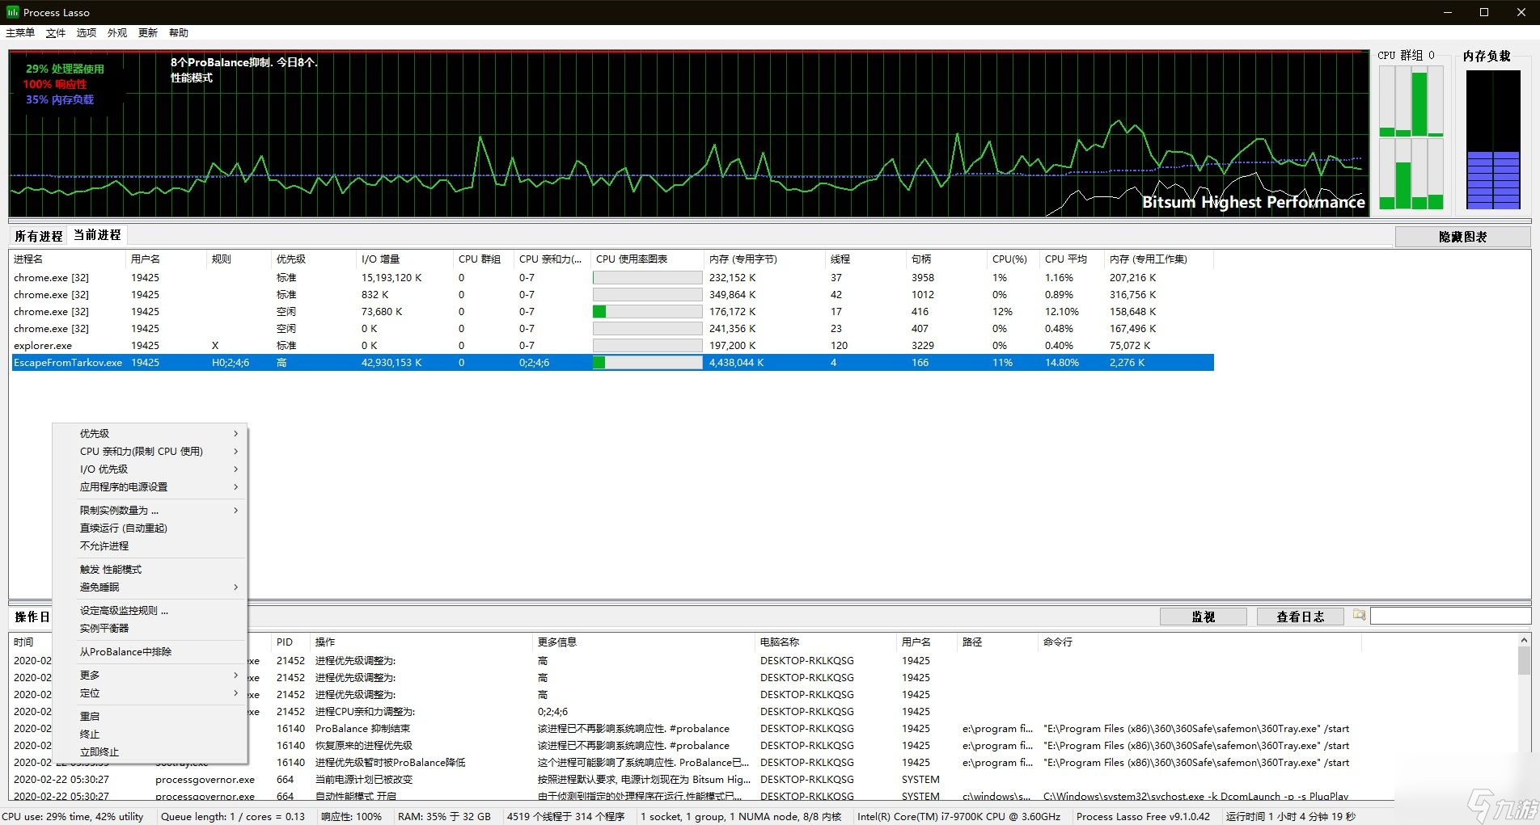
Task: Click the Process Lasso title bar icon
Action: tap(12, 12)
